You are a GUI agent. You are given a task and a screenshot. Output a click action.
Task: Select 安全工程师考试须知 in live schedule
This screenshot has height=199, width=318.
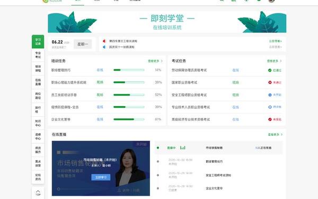coord(218,175)
